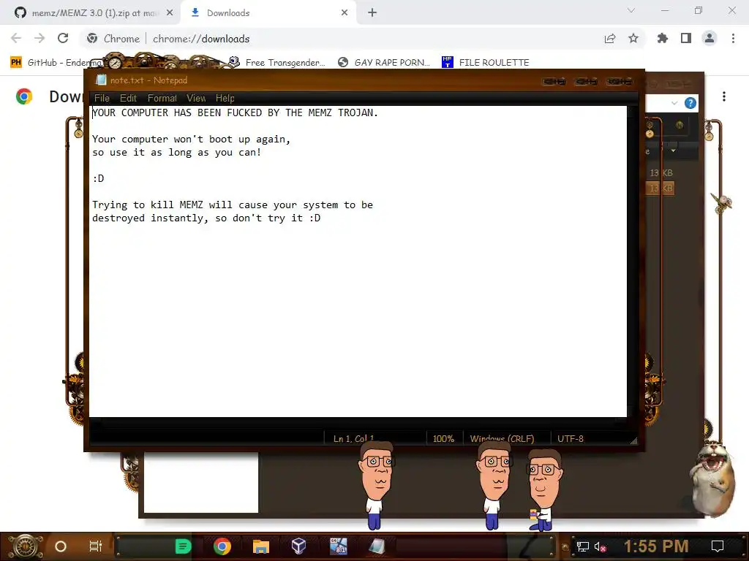The width and height of the screenshot is (749, 561).
Task: Open the steampunk Start button
Action: coord(26,546)
